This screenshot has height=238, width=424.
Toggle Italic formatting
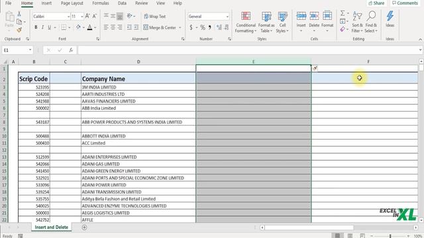[x=42, y=27]
